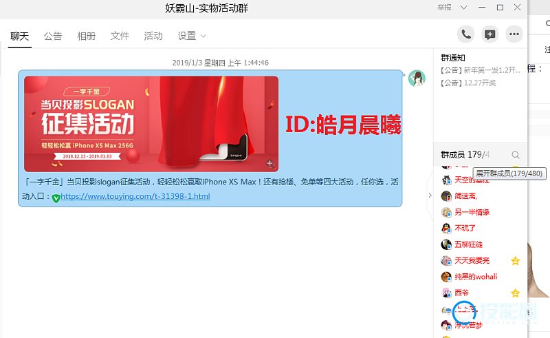Open the touying.com link in the message
The image size is (550, 338).
(135, 197)
